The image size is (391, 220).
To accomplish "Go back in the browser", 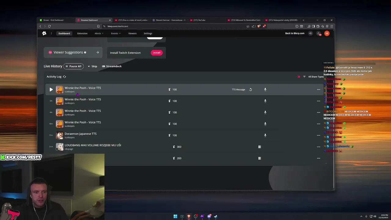I will (40, 26).
